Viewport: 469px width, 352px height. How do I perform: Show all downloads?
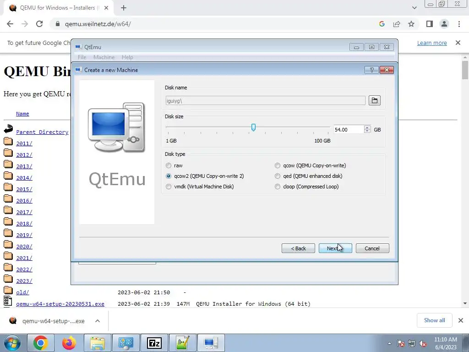point(434,320)
